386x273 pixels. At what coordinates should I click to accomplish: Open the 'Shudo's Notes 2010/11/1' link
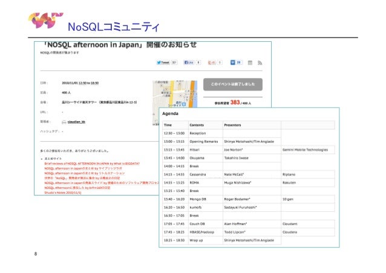tap(62, 192)
